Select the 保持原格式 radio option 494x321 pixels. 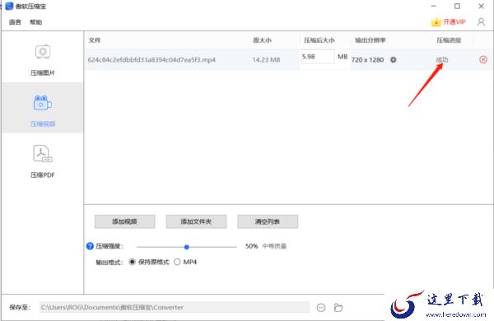click(x=133, y=262)
